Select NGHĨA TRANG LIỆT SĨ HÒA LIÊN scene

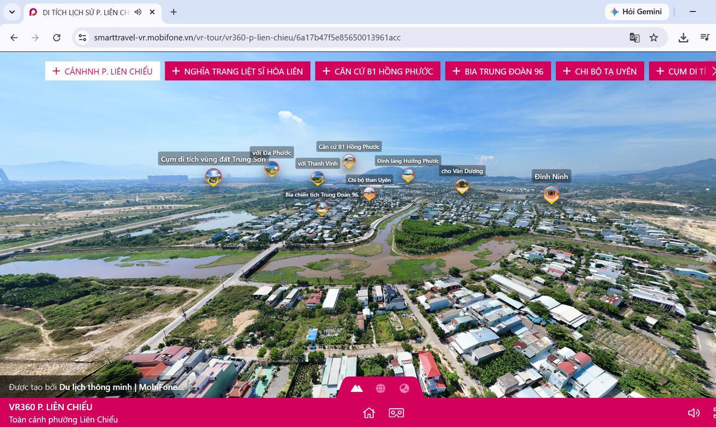[x=237, y=71]
